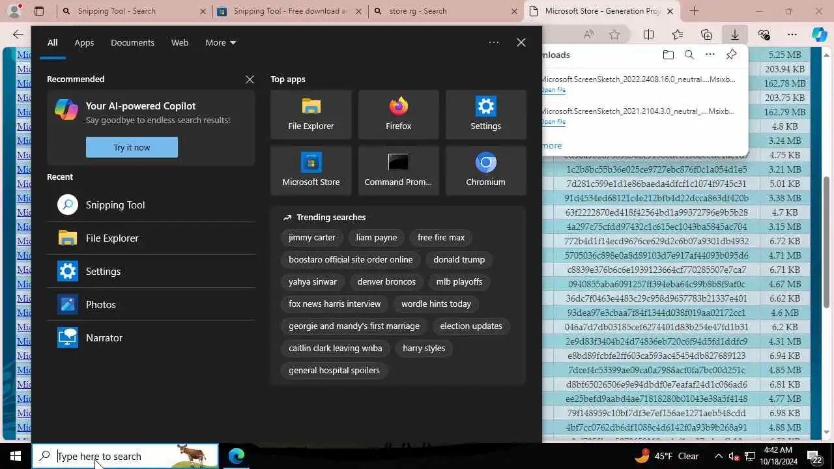This screenshot has height=469, width=834.
Task: Open Edge tab actions menu icon
Action: click(x=39, y=11)
